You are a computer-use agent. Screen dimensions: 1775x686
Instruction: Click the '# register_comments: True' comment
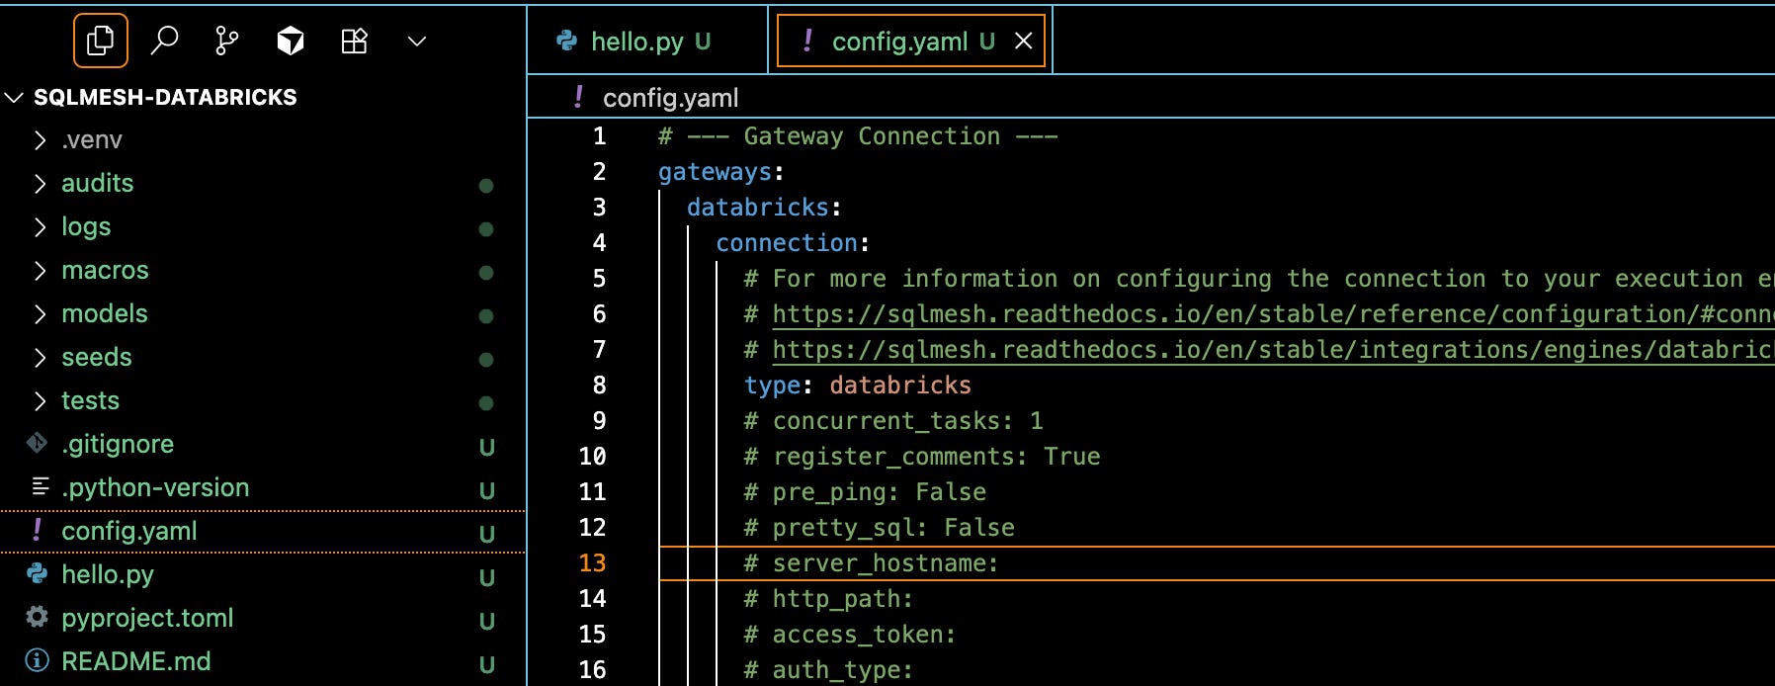pos(922,457)
